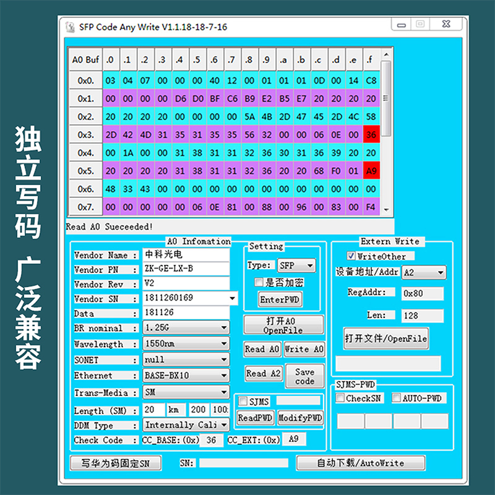495x495 pixels.
Task: Click the Read A0 button
Action: pos(262,349)
